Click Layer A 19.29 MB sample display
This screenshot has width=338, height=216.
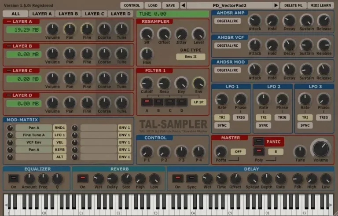(x=24, y=30)
